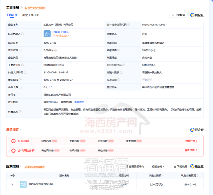
Task: Open shareholder 坤达实业投资有限公司
Action: pos(41,184)
